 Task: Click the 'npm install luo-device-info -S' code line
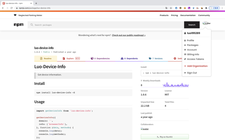(55, 93)
